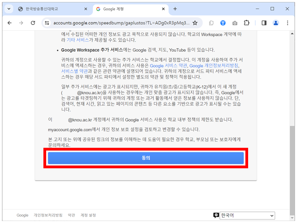Screen dimensions: 297x223
Task: Open footer 계정 설정 link
Action: 88,215
